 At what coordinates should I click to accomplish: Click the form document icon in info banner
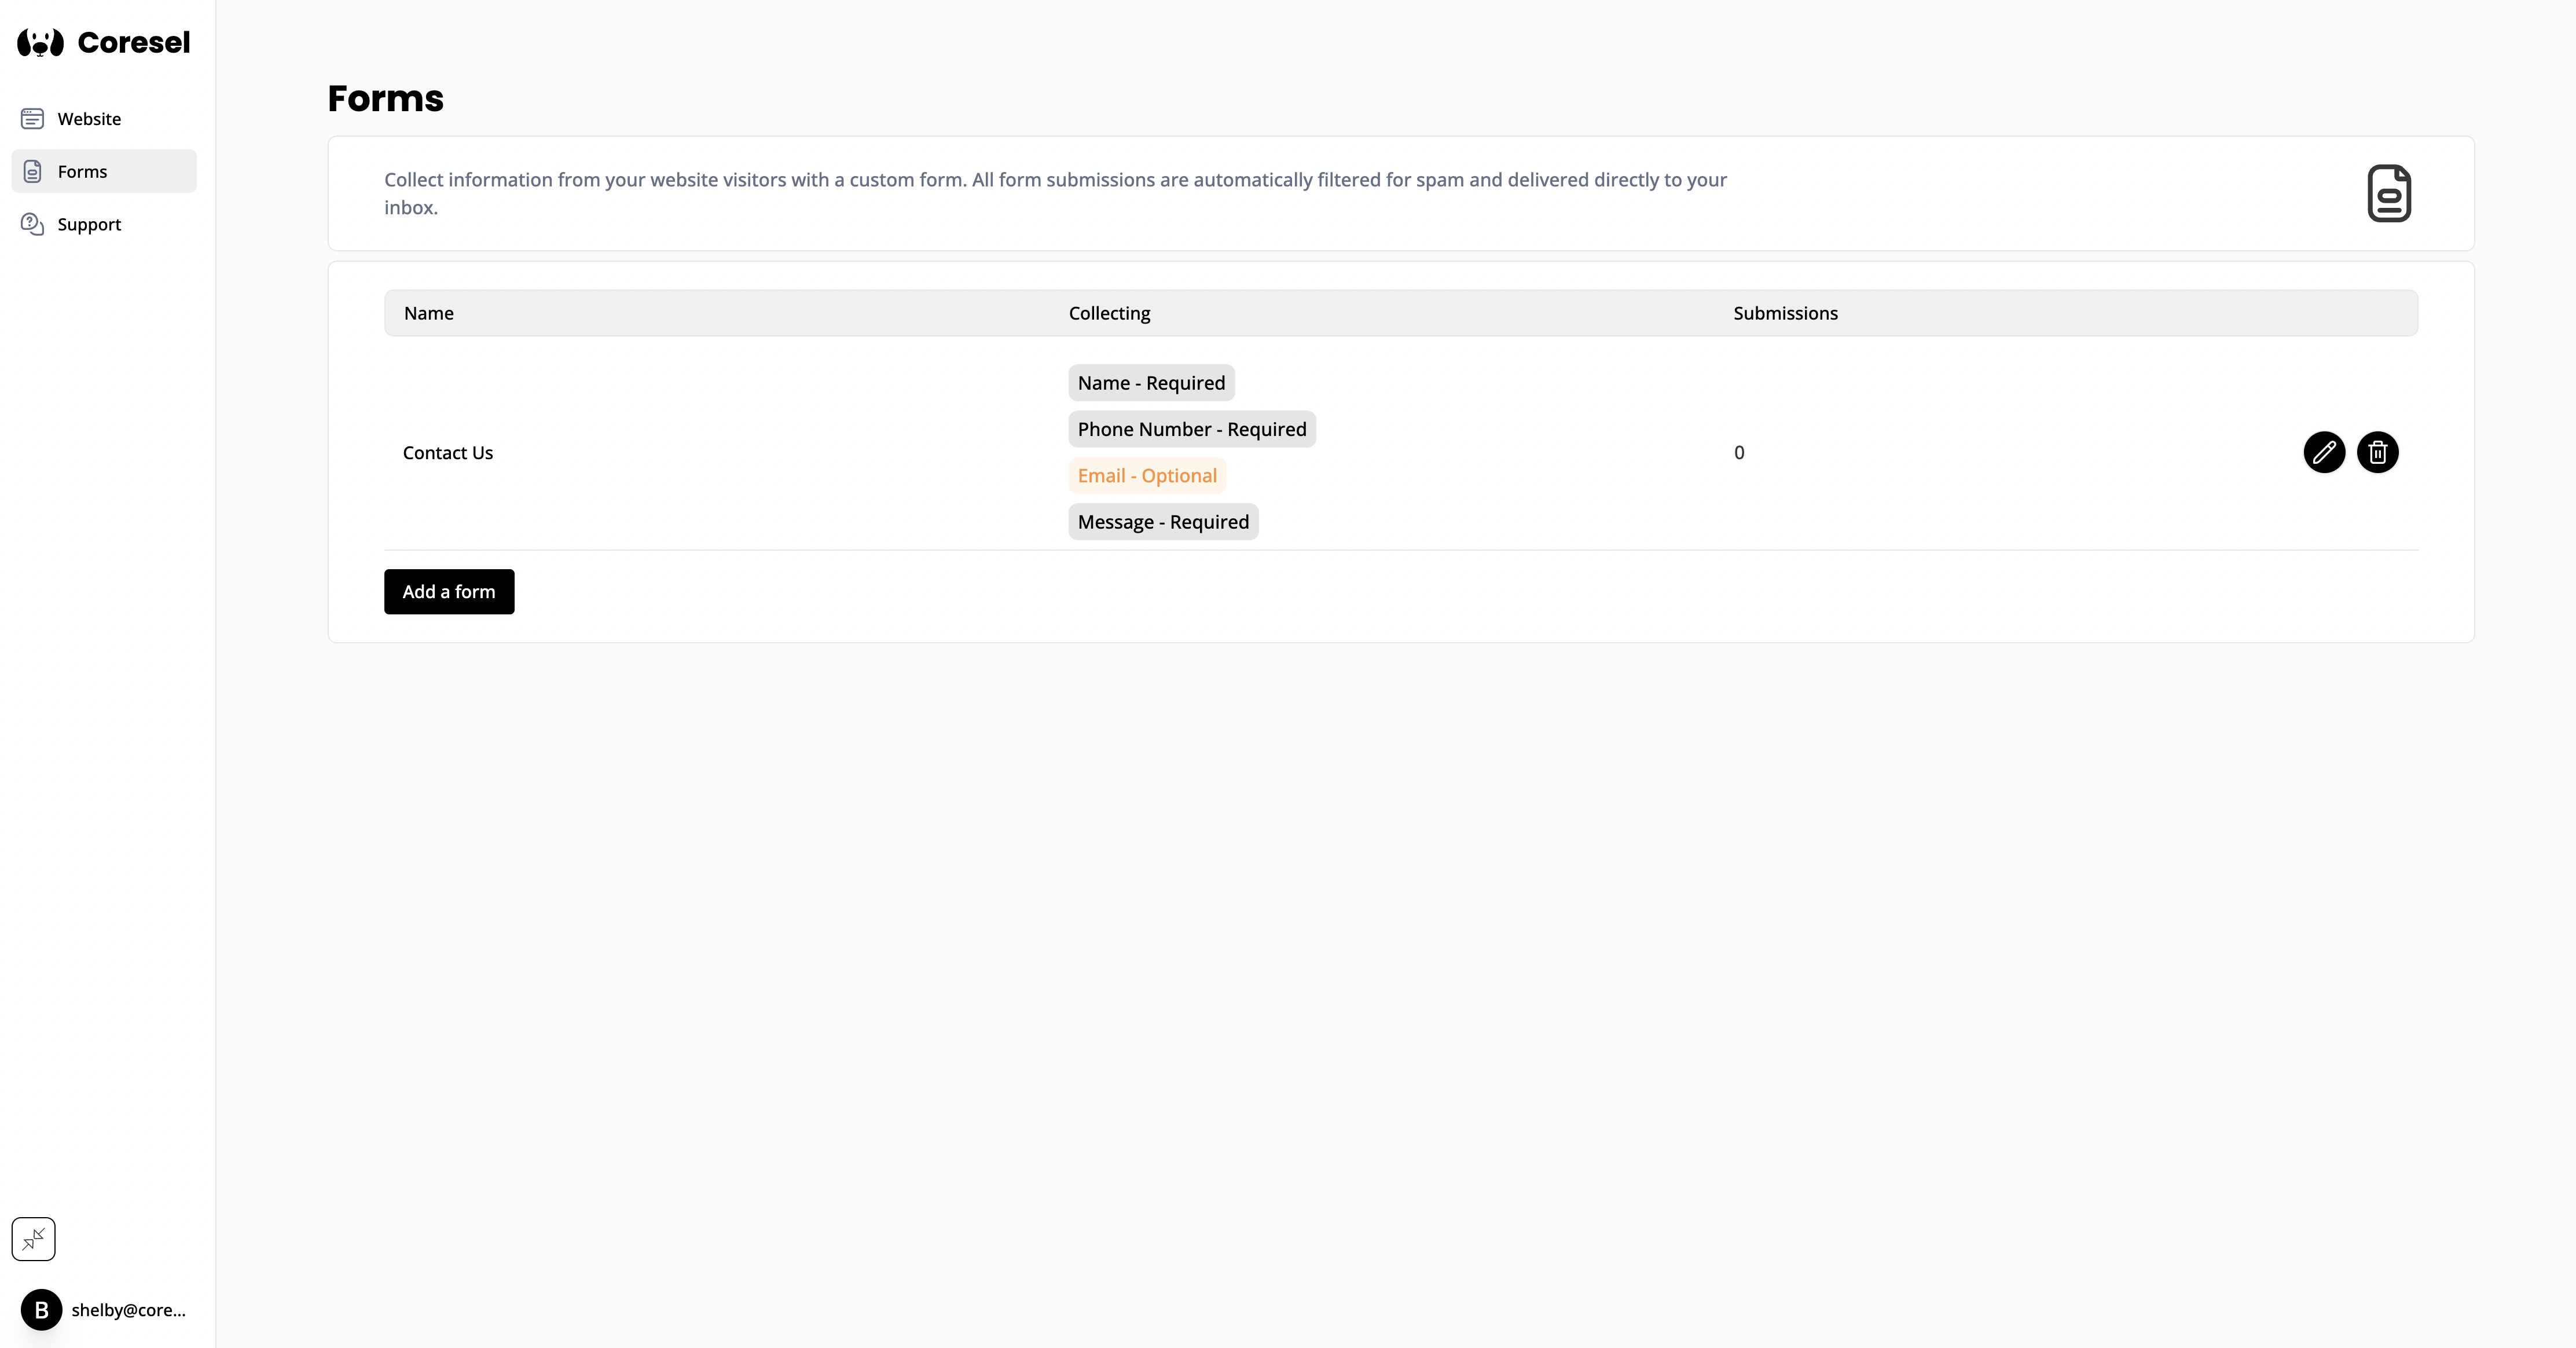pos(2389,193)
